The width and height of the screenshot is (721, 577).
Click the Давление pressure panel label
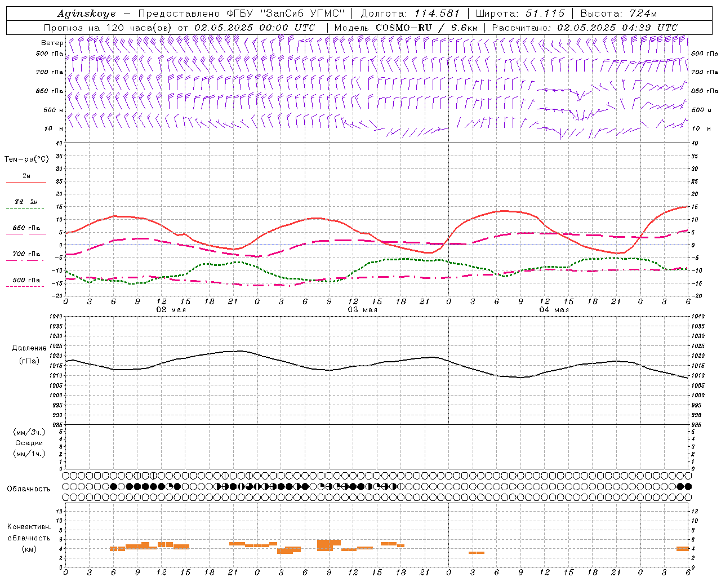coord(29,348)
